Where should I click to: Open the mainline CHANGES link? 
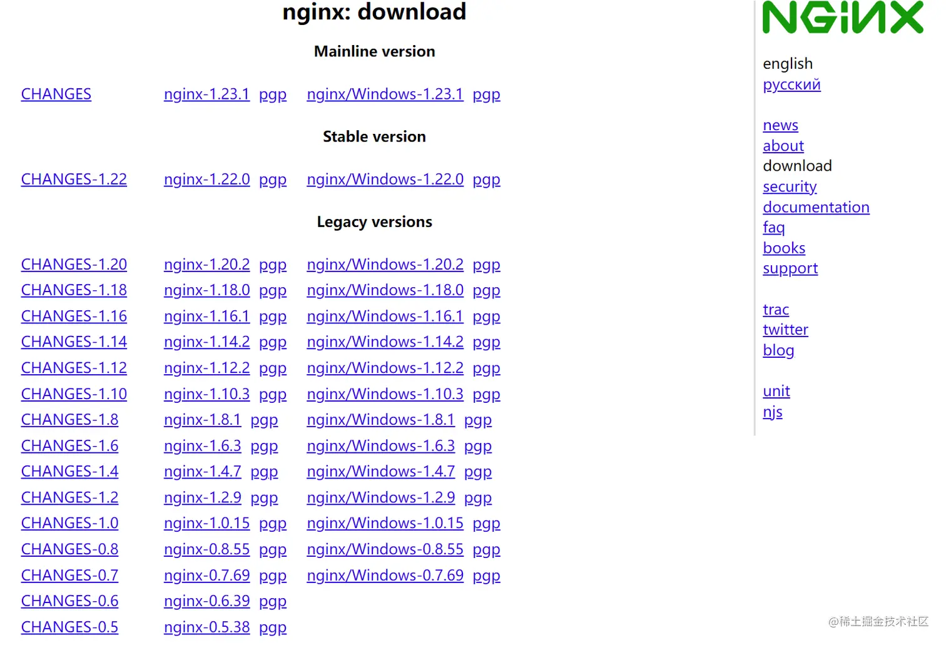pyautogui.click(x=56, y=94)
